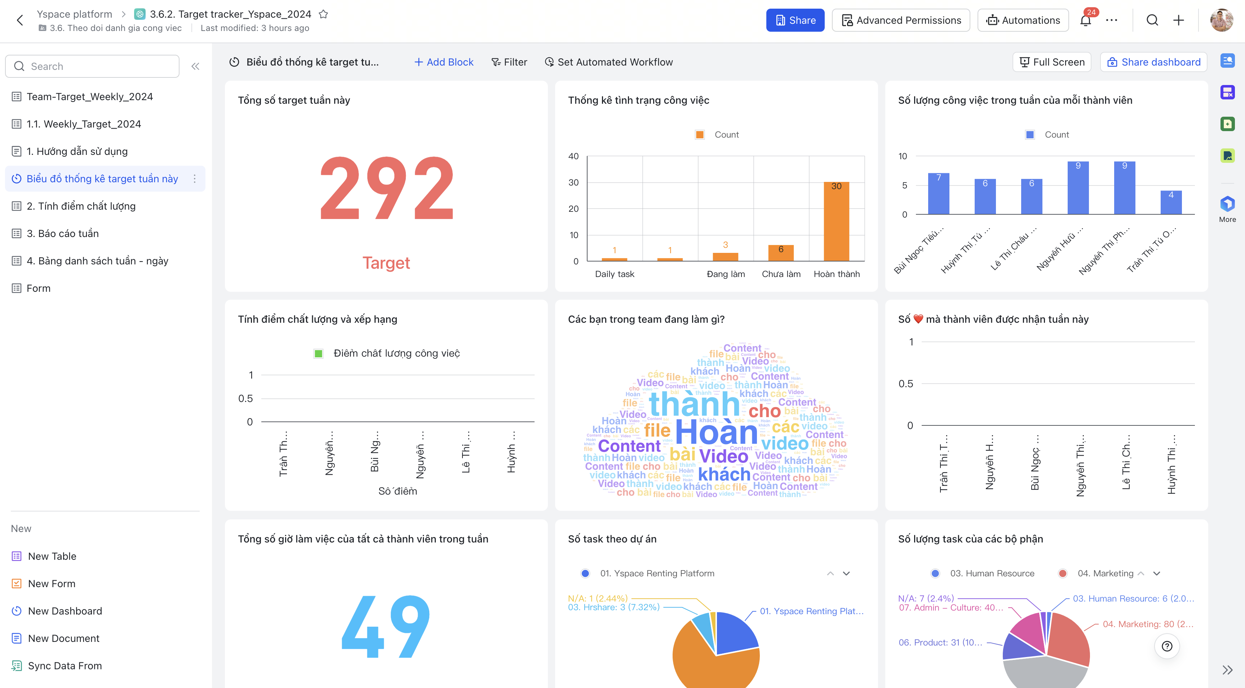1245x688 pixels.
Task: Expand right panel with double chevron
Action: pos(1227,670)
